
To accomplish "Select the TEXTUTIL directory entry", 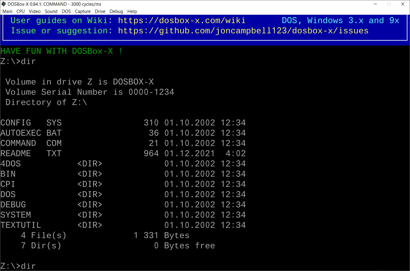I will [x=20, y=225].
